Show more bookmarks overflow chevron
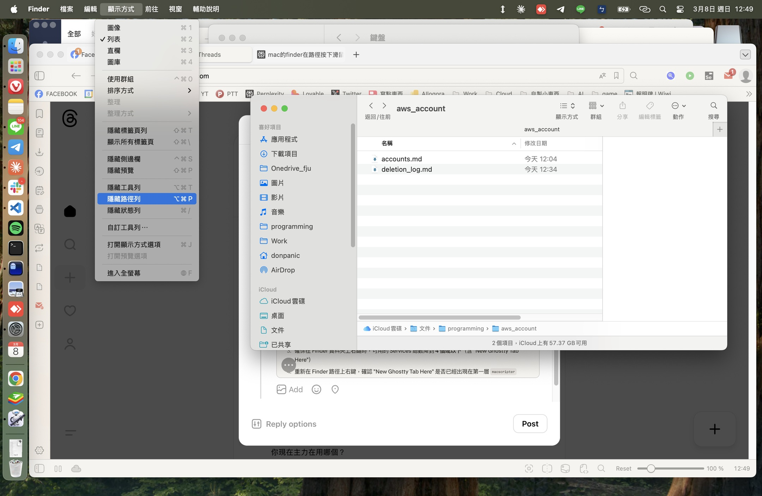This screenshot has width=762, height=496. pos(749,94)
